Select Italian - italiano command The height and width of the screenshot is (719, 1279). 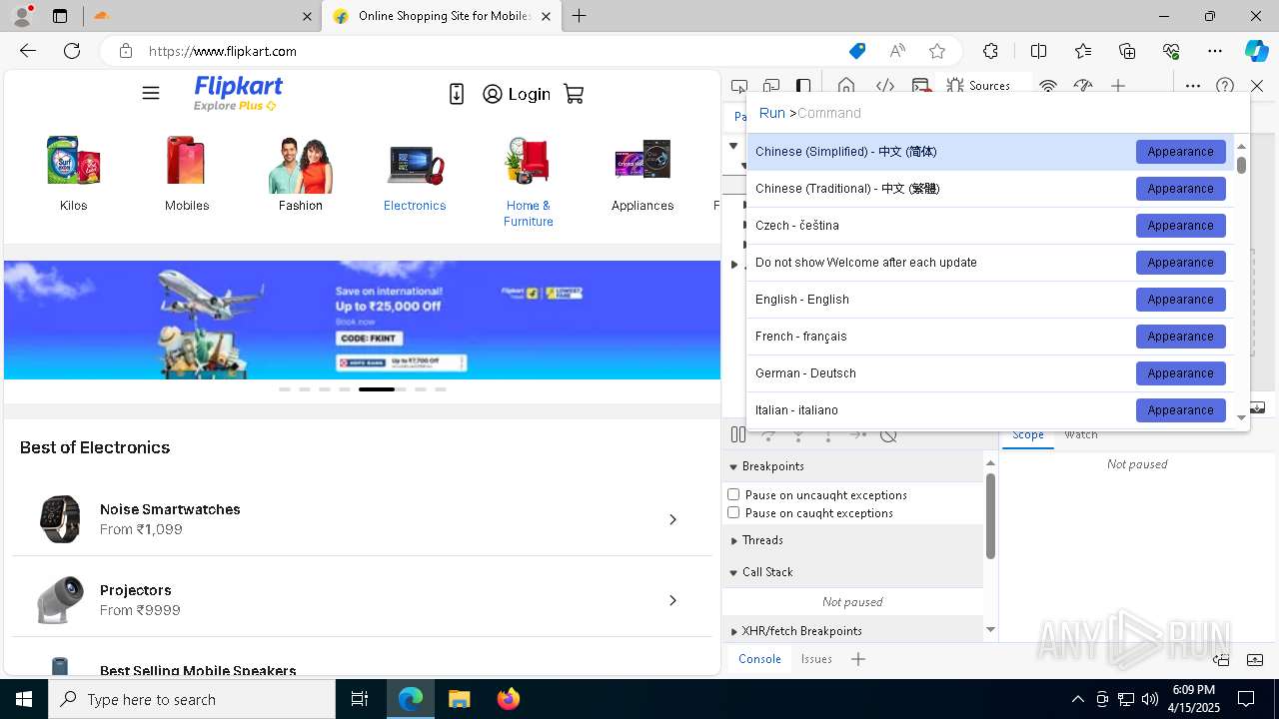coord(990,410)
